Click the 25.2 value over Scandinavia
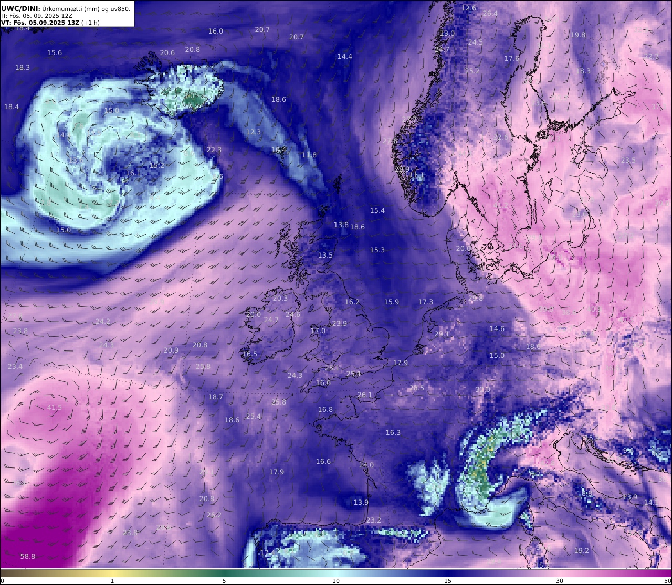672x585 pixels. tap(472, 71)
